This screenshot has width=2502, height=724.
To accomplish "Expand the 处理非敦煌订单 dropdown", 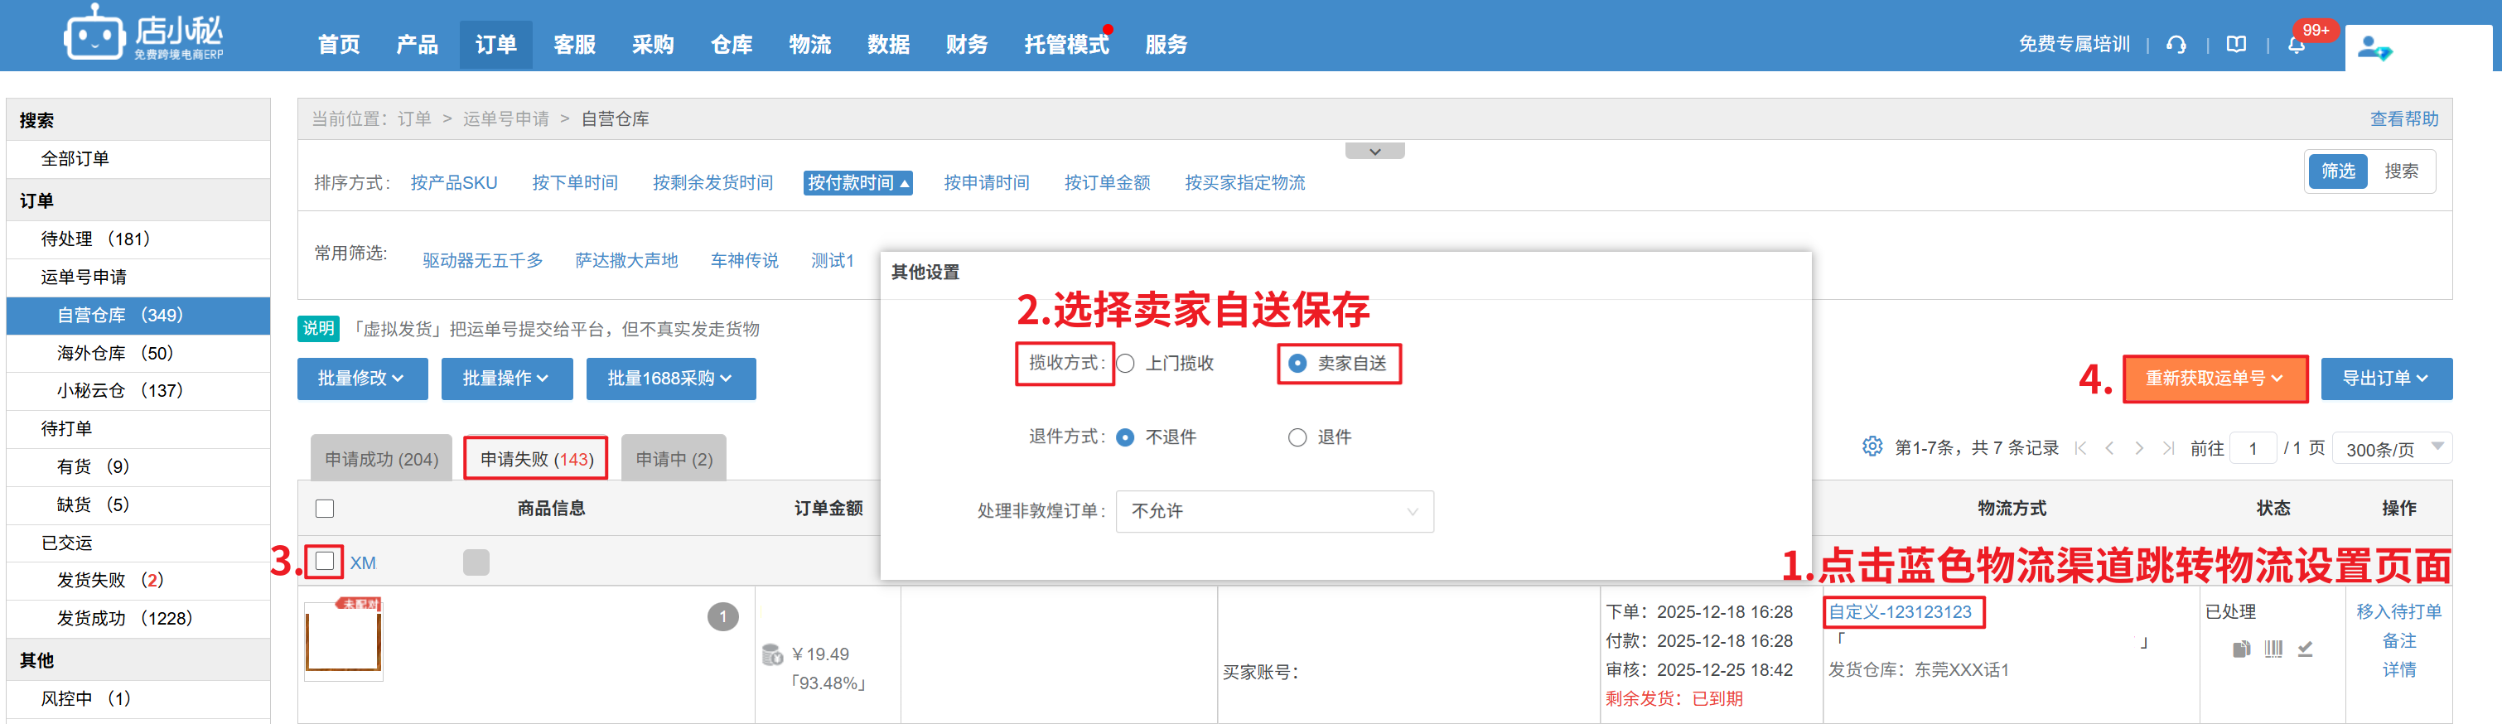I will 1273,510.
